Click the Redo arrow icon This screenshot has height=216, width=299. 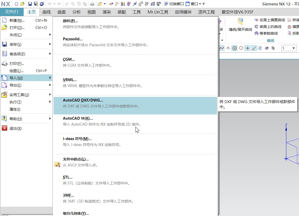pyautogui.click(x=59, y=4)
